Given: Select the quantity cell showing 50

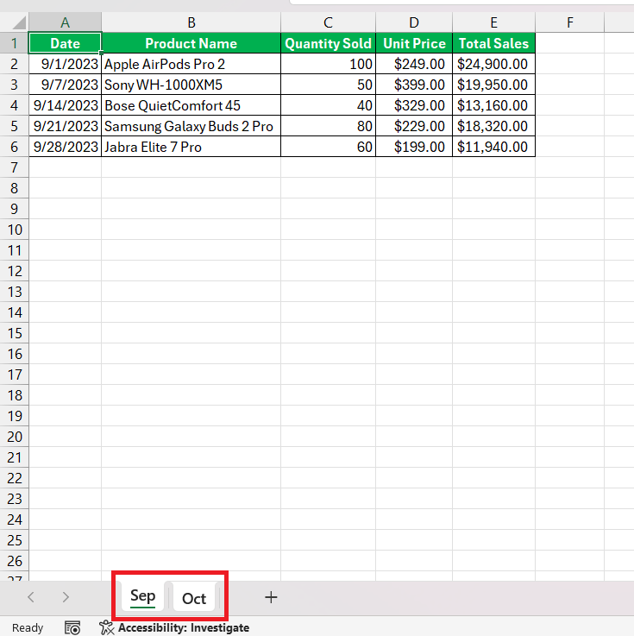Looking at the screenshot, I should click(328, 85).
